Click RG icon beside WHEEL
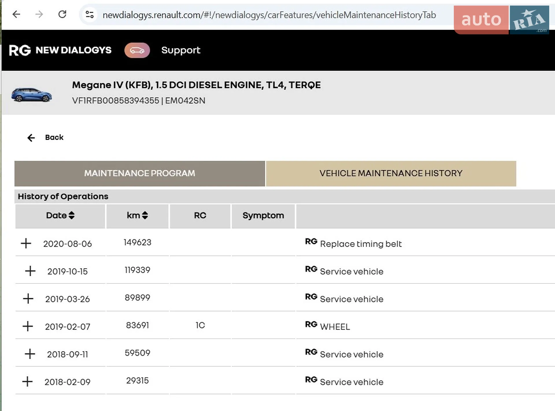The width and height of the screenshot is (555, 411). pos(311,324)
